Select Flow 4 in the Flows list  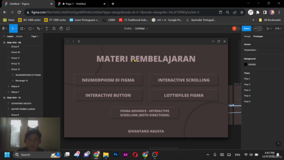[x=247, y=96]
